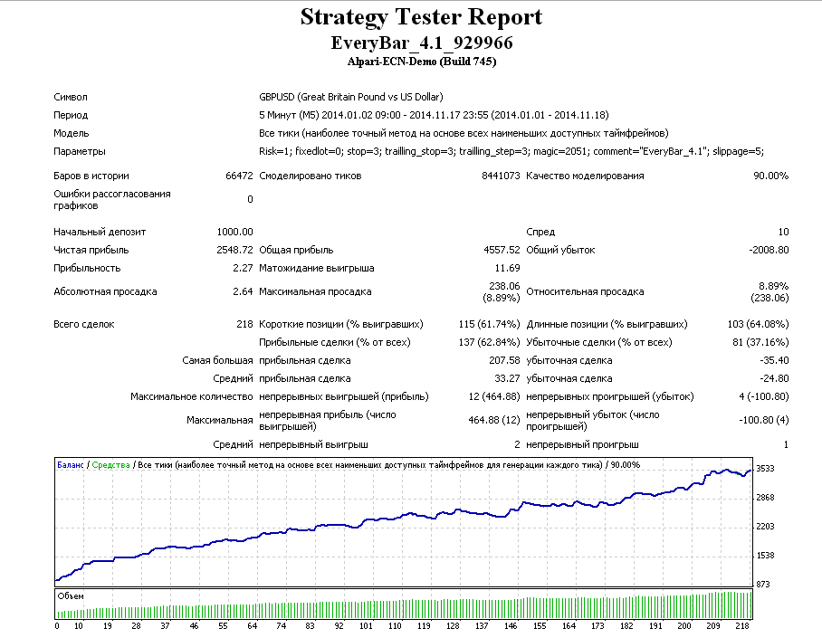The height and width of the screenshot is (638, 822).
Task: Click "Убыточные сделки (% от всех)" label
Action: [599, 342]
